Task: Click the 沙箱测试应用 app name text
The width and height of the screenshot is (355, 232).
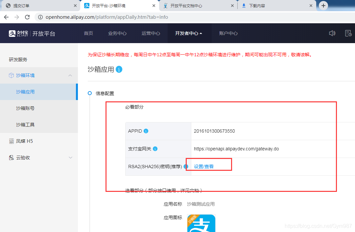Action: [x=201, y=204]
